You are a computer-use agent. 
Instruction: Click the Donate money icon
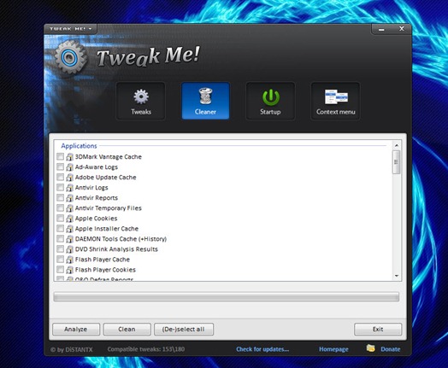click(370, 348)
